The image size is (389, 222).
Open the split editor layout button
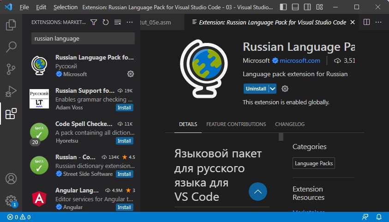366,22
